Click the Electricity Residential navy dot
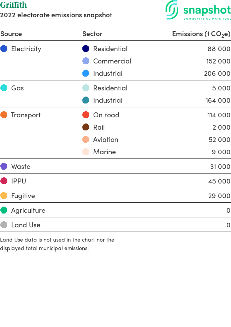The image size is (231, 327). tap(86, 48)
